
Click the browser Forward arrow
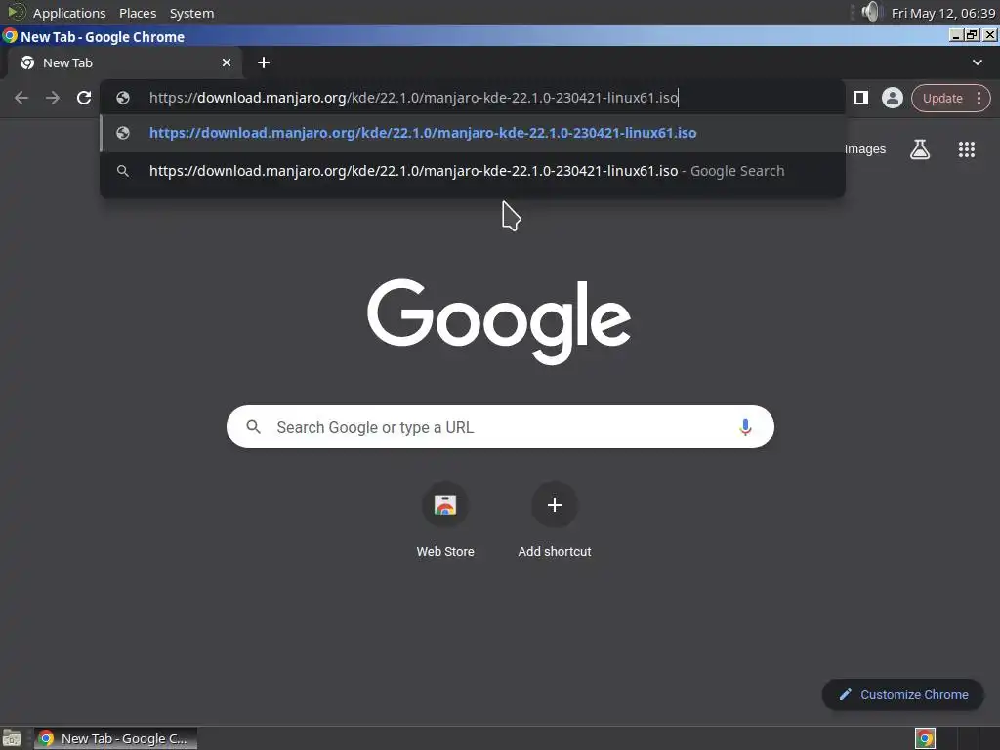pos(53,98)
